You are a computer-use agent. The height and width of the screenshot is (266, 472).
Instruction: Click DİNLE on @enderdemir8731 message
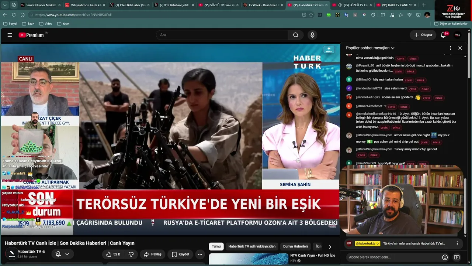click(425, 89)
